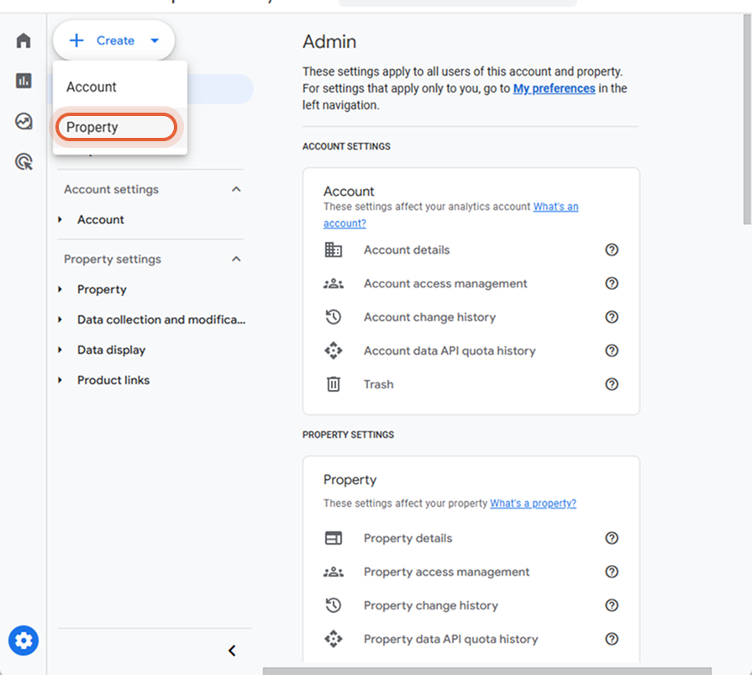Image resolution: width=752 pixels, height=675 pixels.
Task: Click Account data API quota icon
Action: pos(334,351)
